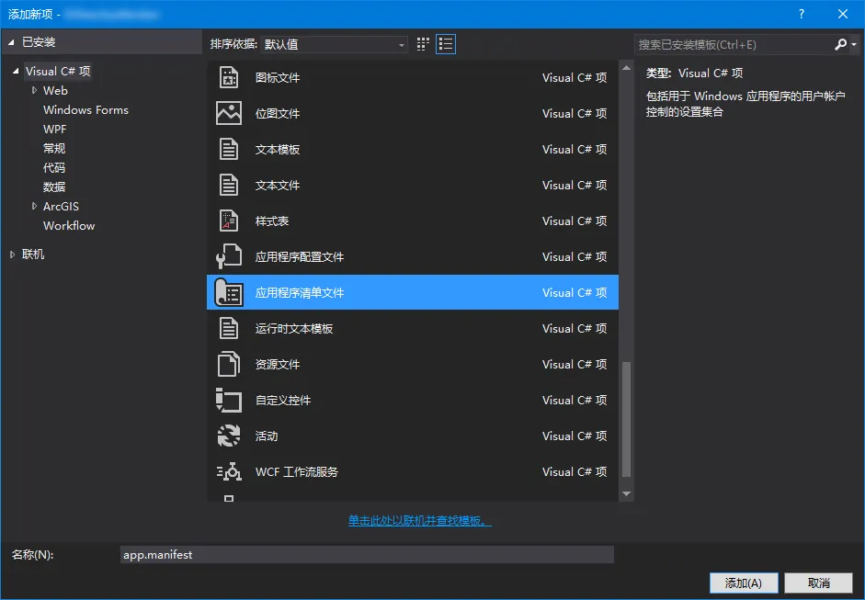Click the 资源文件 icon

228,364
